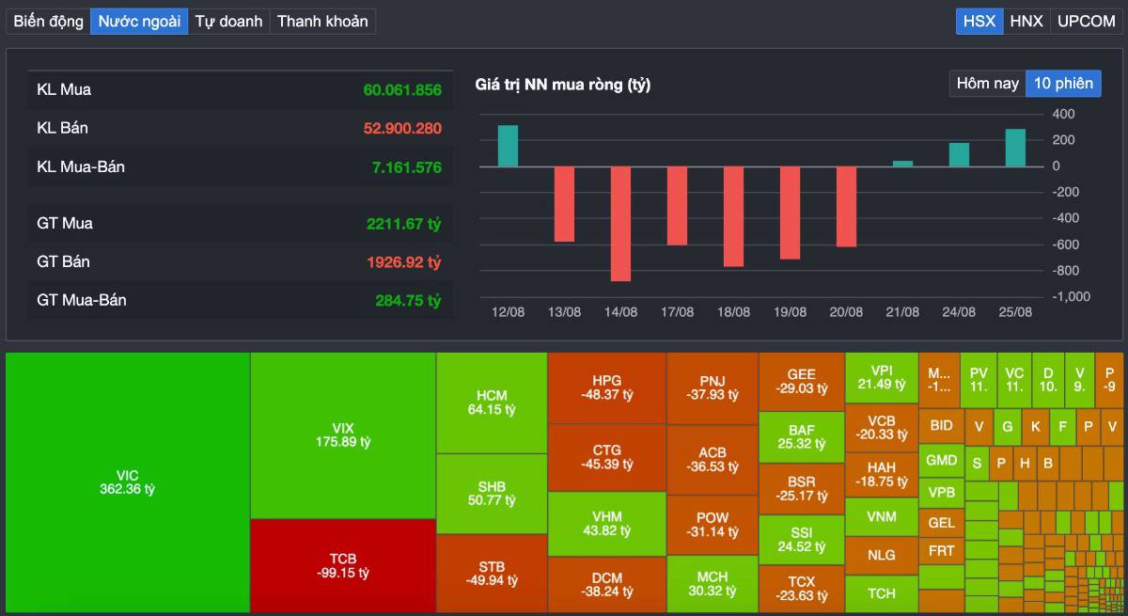Select the GT Bán value 1926.92 tỷ
The height and width of the screenshot is (616, 1128).
(x=402, y=261)
